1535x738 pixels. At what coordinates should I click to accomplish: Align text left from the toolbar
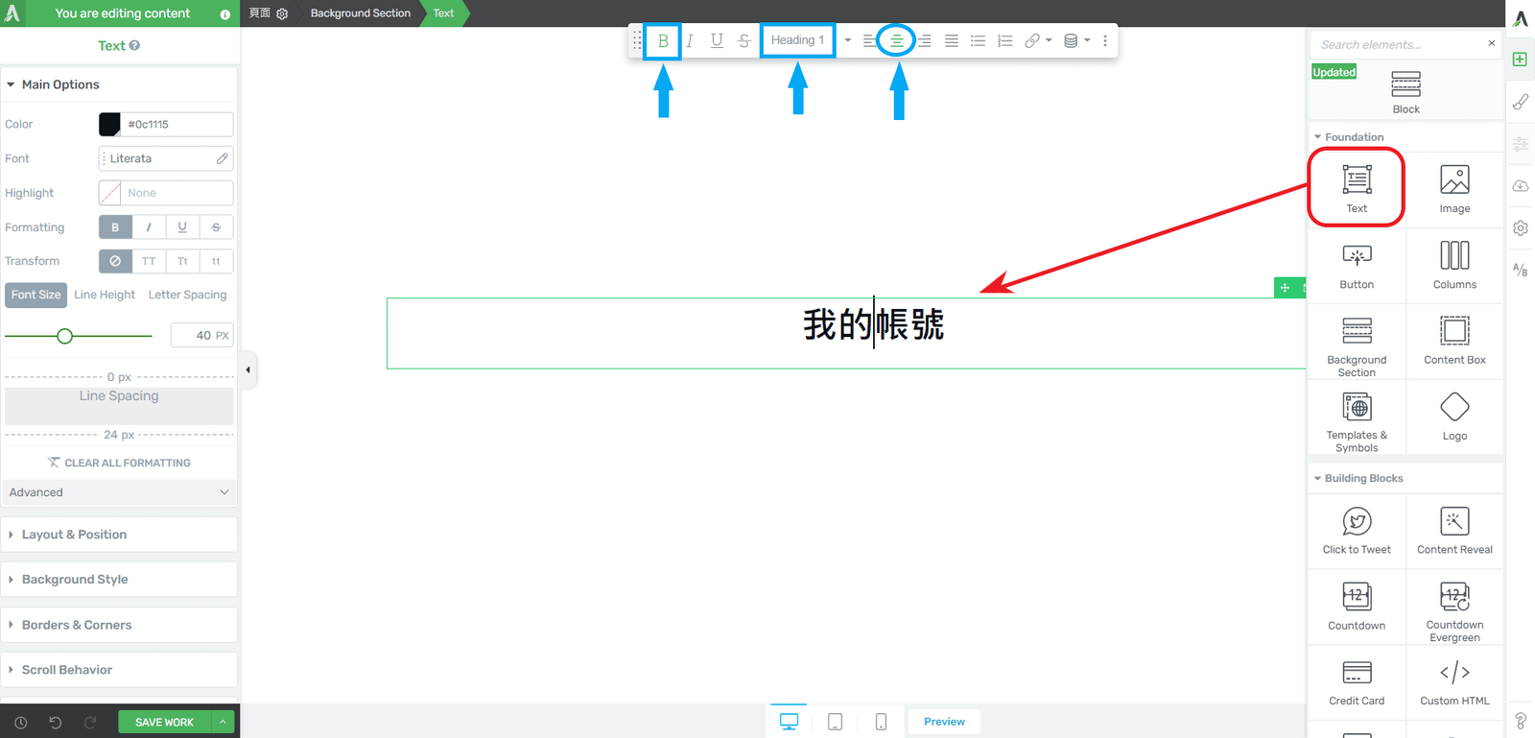coord(869,41)
